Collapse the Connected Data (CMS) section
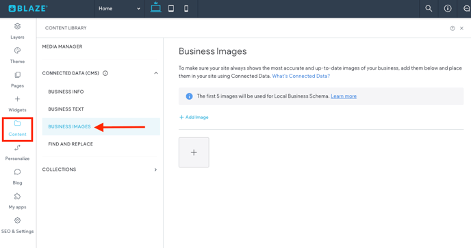This screenshot has width=471, height=248. [155, 73]
